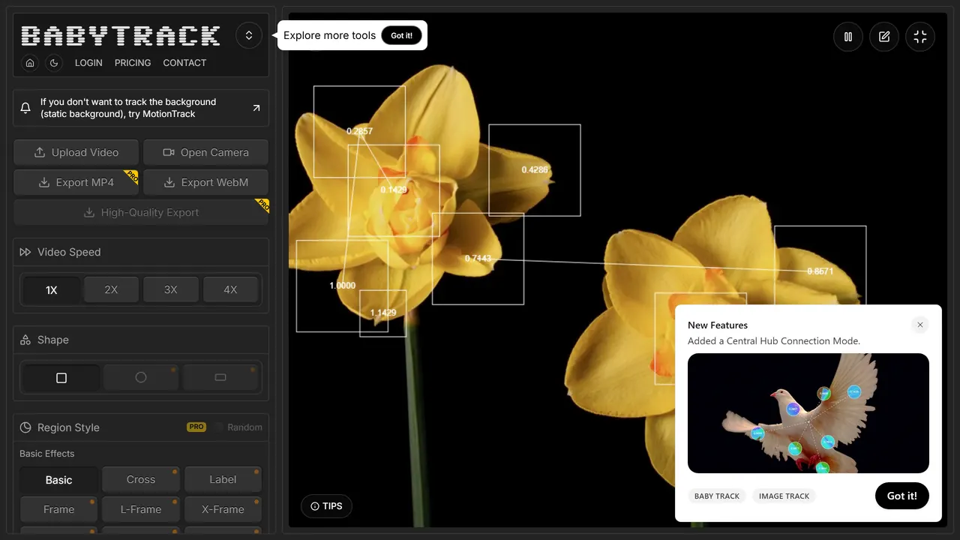Click Got it! in New Features popup

902,496
